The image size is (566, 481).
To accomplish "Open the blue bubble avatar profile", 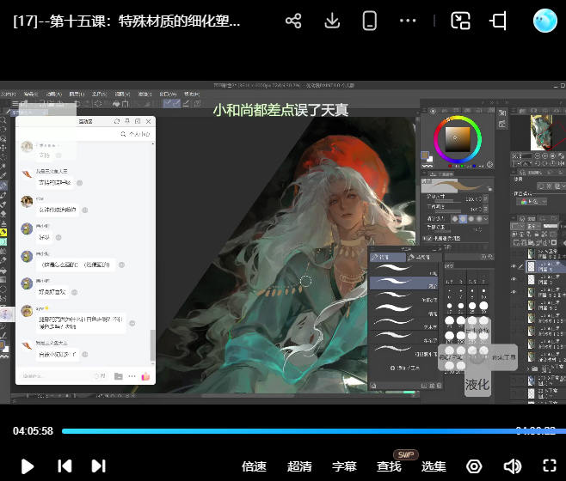I will tap(545, 21).
